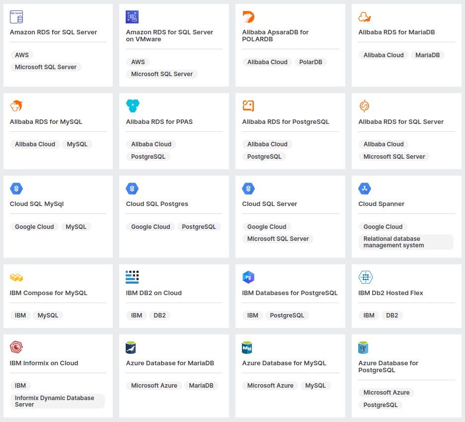Open Alibaba RDS for PPAS title
Screen dimensions: 465x422
coord(159,122)
